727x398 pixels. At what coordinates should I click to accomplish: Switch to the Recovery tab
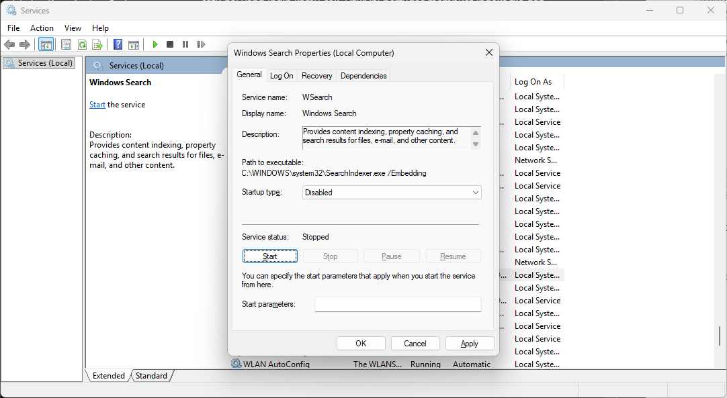316,76
